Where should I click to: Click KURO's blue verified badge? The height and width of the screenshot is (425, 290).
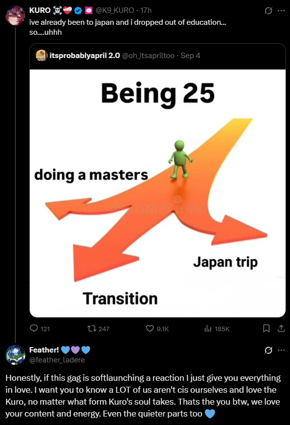[x=78, y=10]
